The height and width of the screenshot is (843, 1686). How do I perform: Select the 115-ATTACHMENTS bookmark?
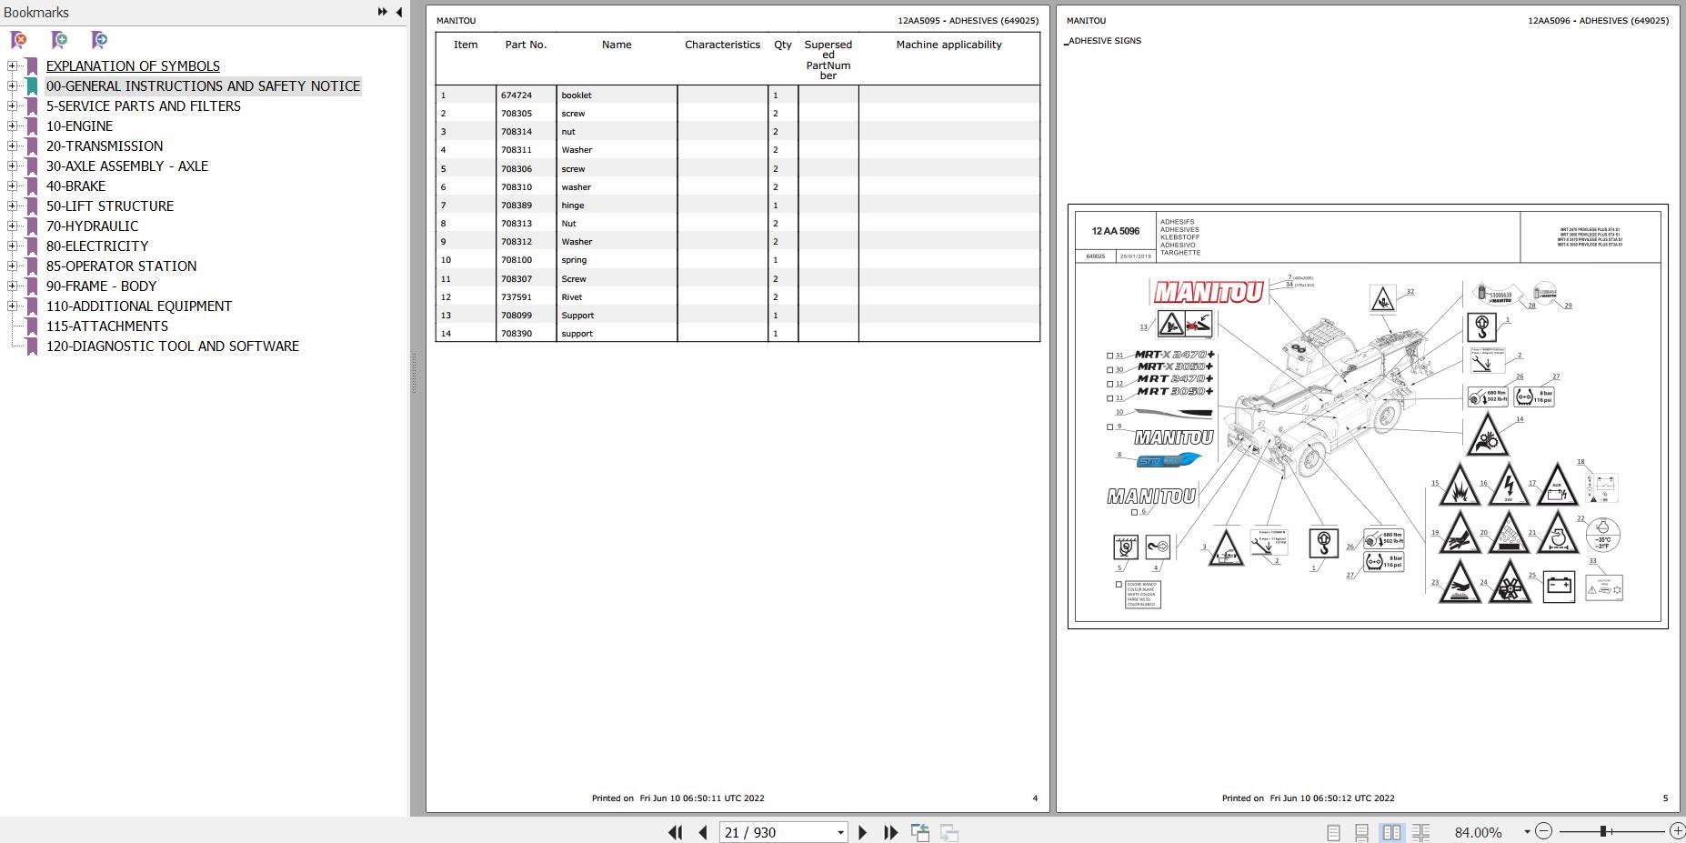[x=107, y=326]
